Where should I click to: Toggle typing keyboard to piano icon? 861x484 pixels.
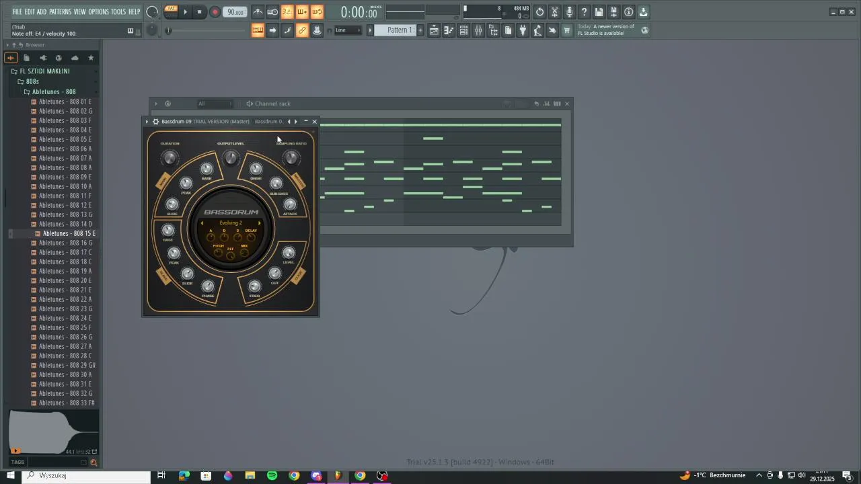[x=258, y=30]
